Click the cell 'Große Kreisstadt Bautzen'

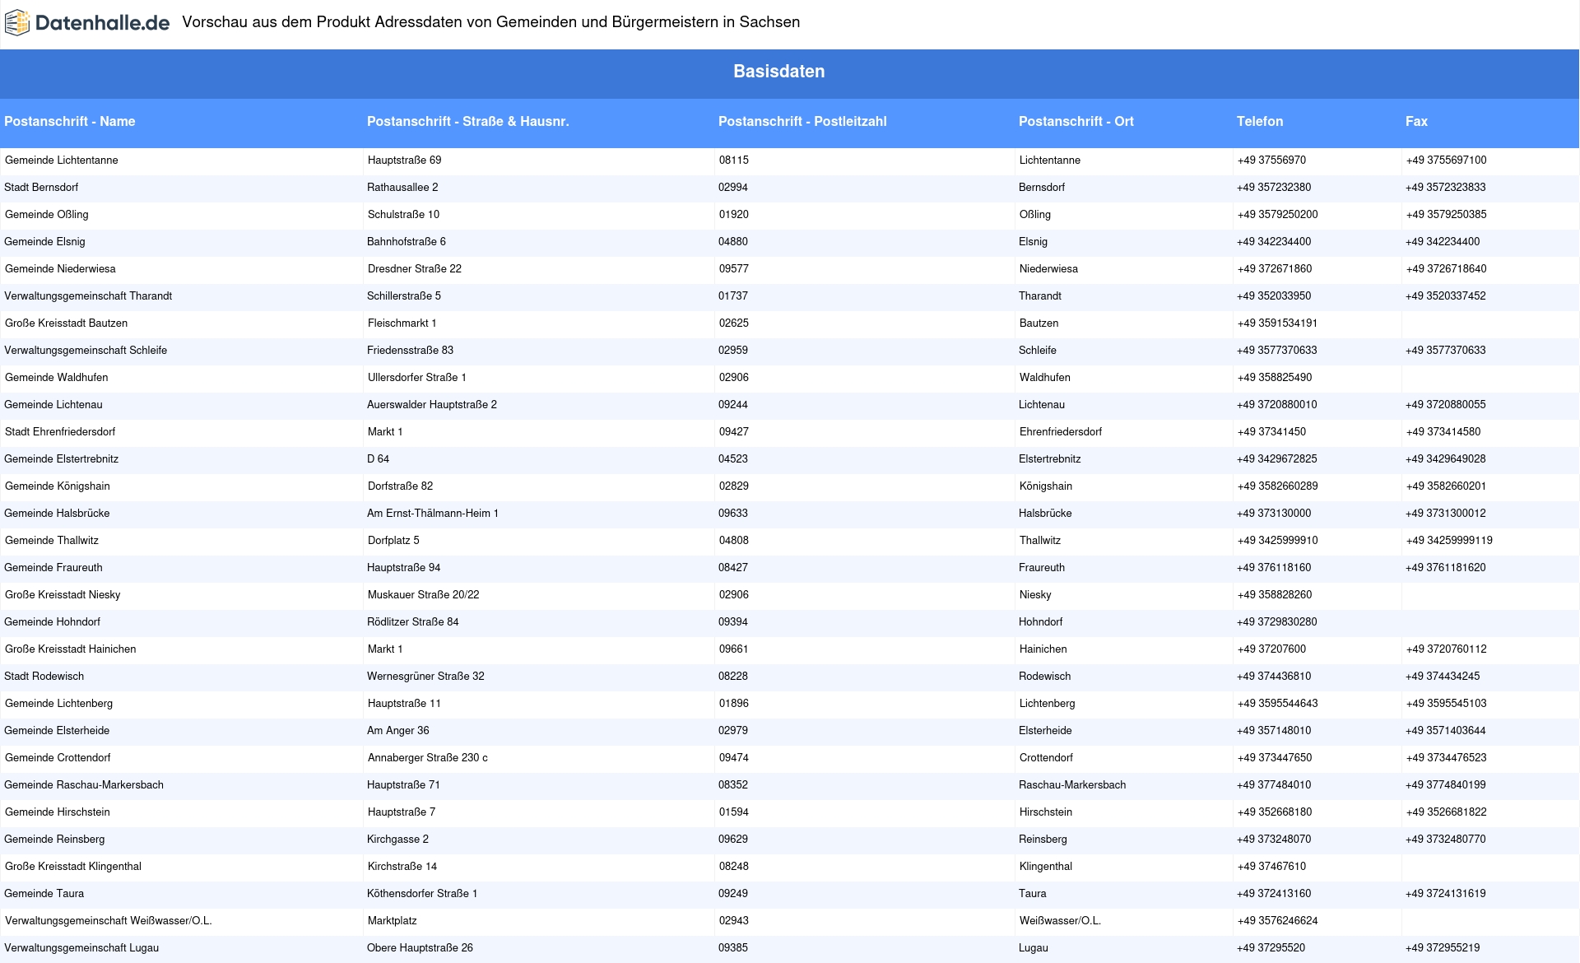tap(66, 323)
